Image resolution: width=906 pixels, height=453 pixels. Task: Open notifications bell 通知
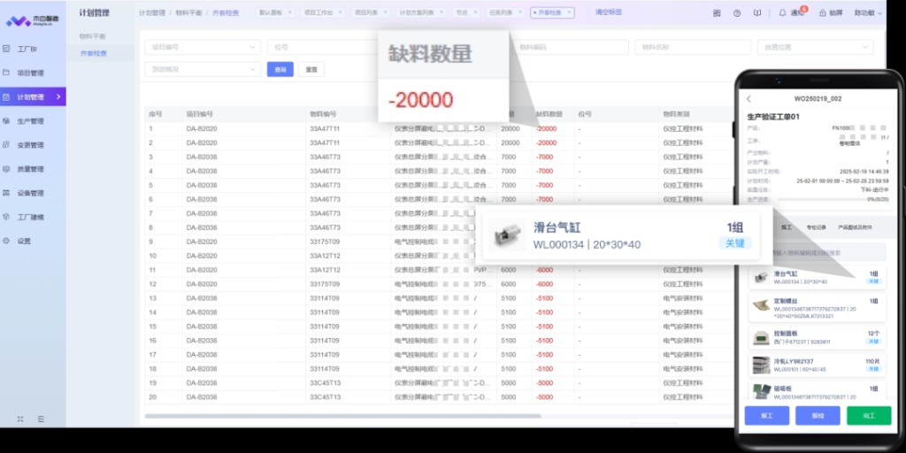(x=792, y=12)
